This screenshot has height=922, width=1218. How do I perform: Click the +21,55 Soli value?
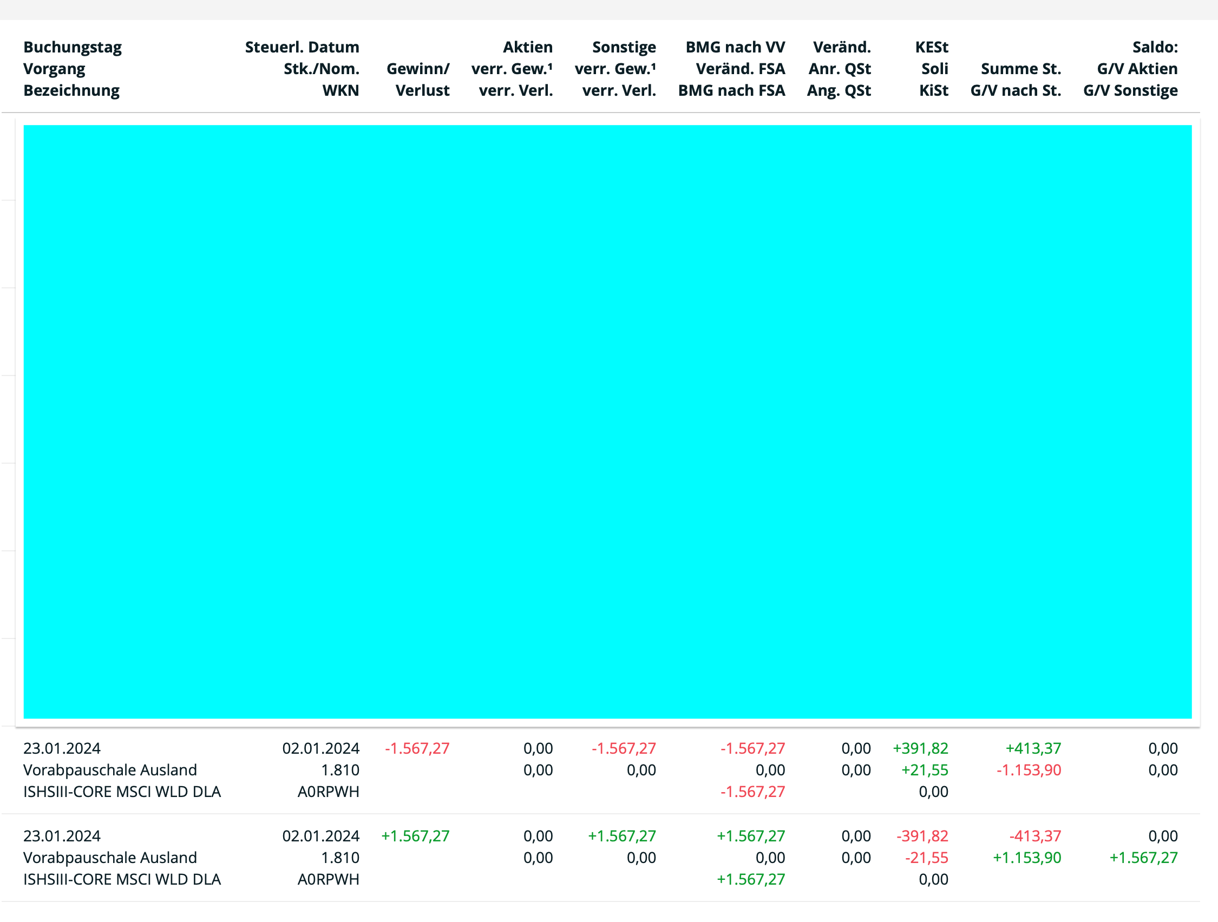coord(925,770)
